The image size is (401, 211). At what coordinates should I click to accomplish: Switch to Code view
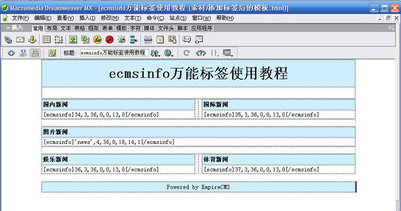coord(11,53)
